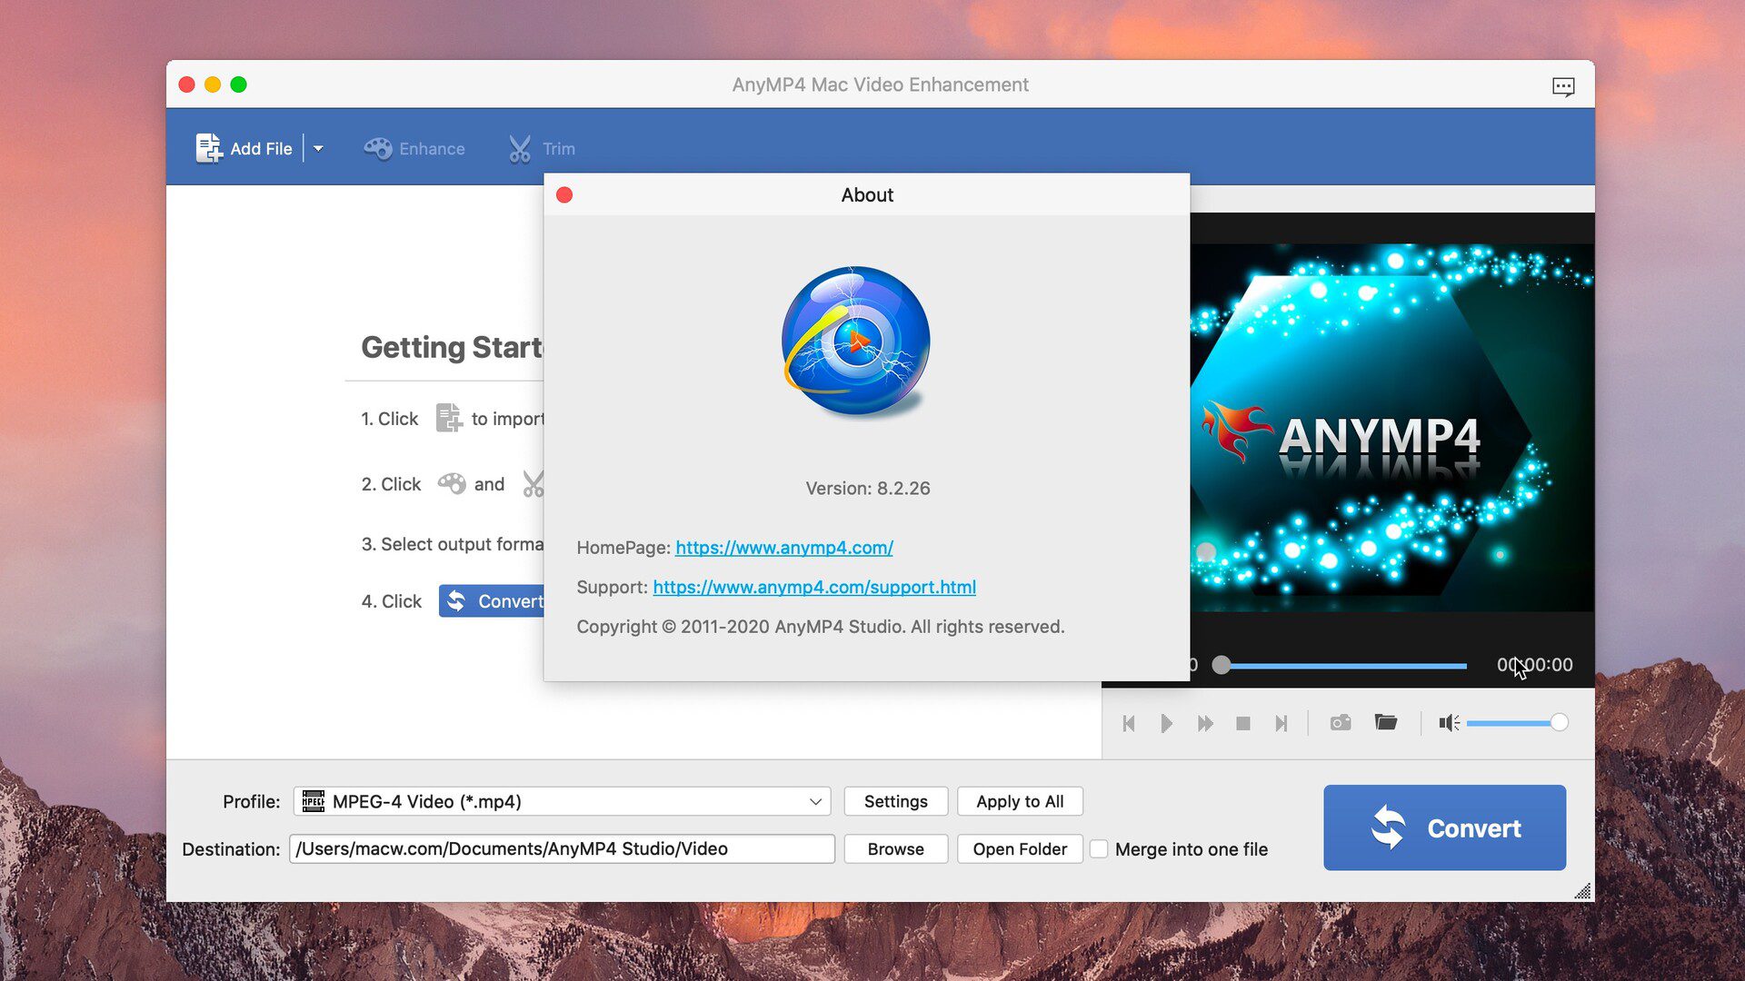Viewport: 1745px width, 981px height.
Task: Open the Trim scissors tool
Action: pyautogui.click(x=542, y=148)
